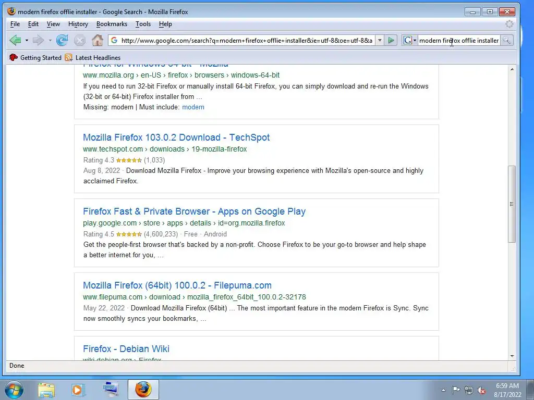Click the Stop loading button
The width and height of the screenshot is (534, 400).
[x=80, y=41]
